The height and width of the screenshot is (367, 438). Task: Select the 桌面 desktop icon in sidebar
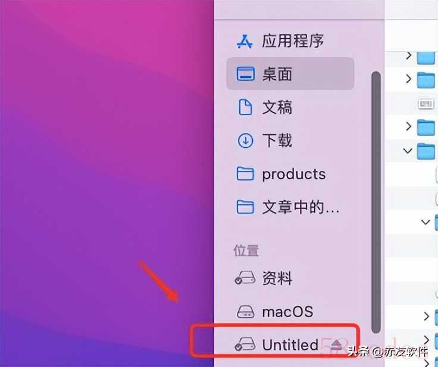click(245, 74)
